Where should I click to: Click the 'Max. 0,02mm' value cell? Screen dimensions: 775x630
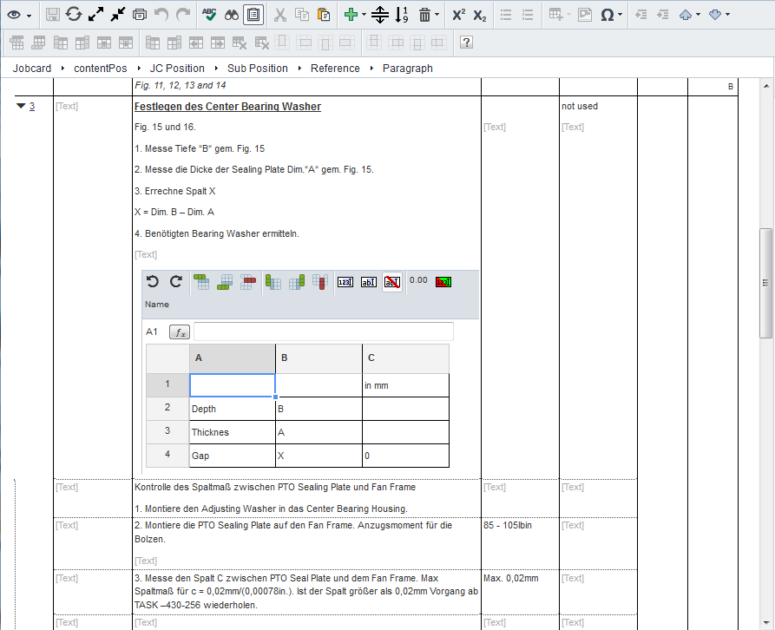click(511, 578)
